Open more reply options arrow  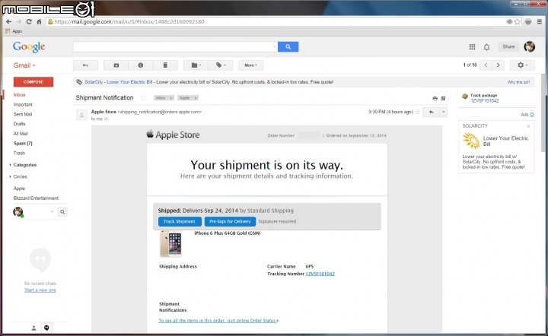point(444,112)
